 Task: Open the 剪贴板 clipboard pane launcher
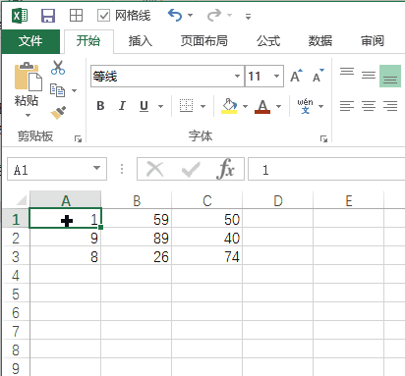tap(78, 139)
